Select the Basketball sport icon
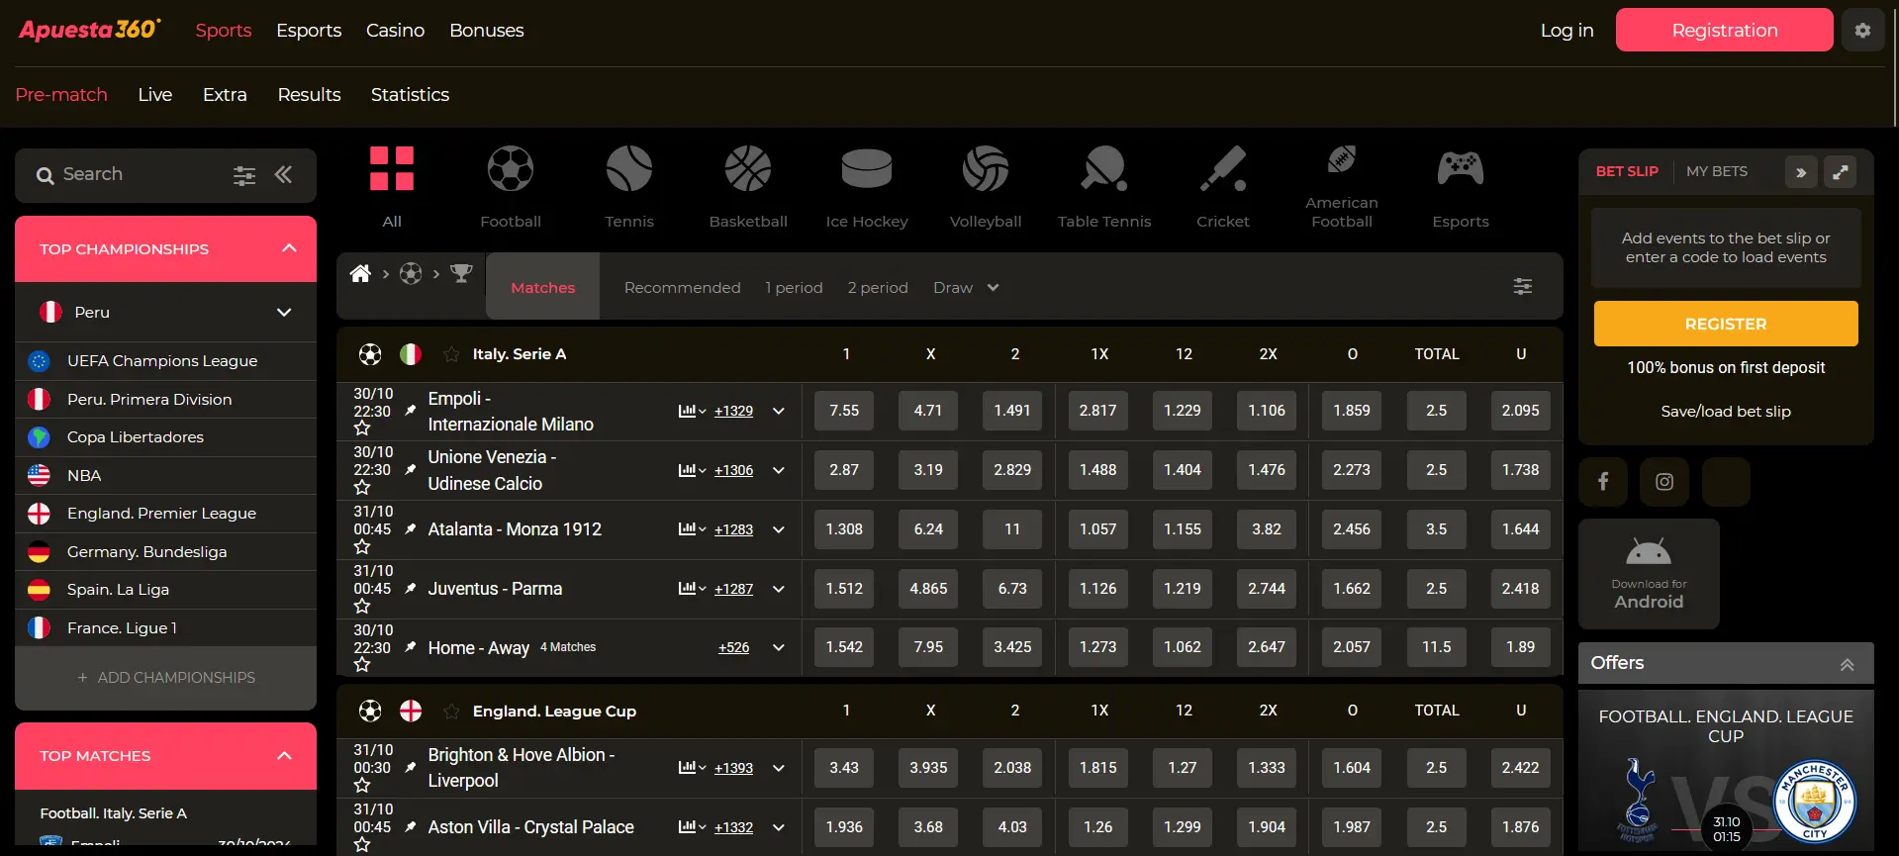 pos(748,168)
